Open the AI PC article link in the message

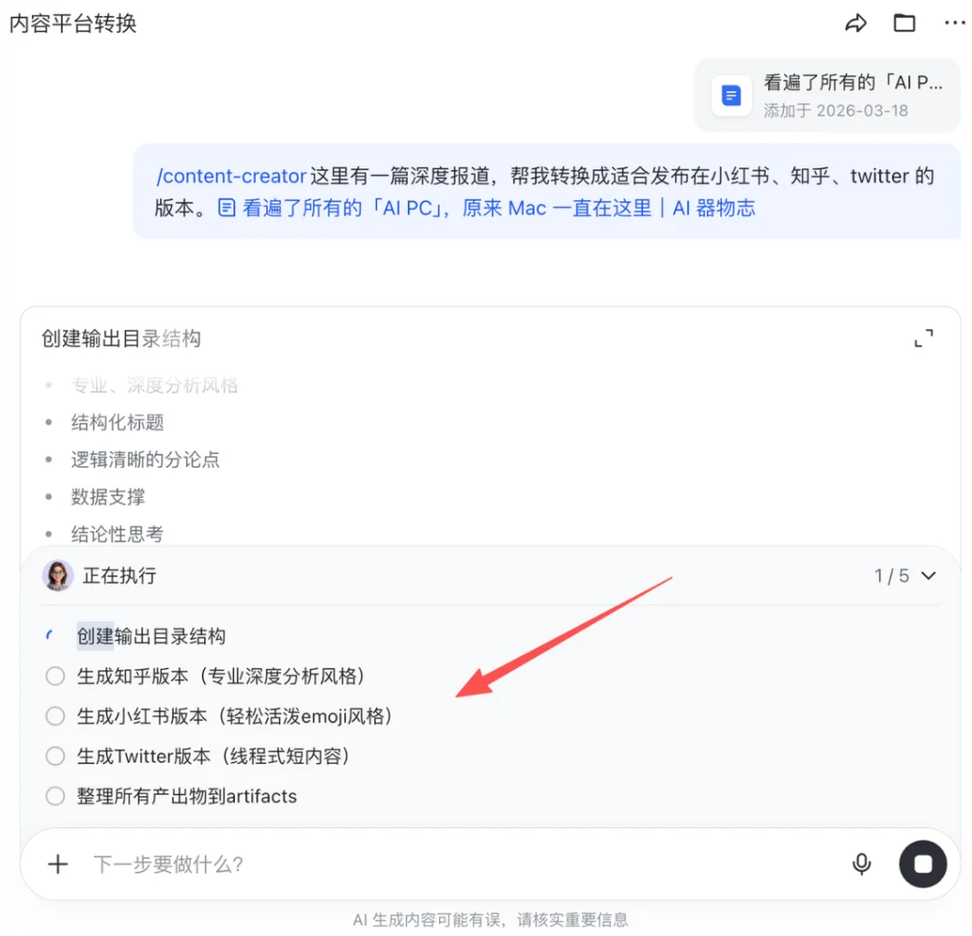(x=490, y=208)
